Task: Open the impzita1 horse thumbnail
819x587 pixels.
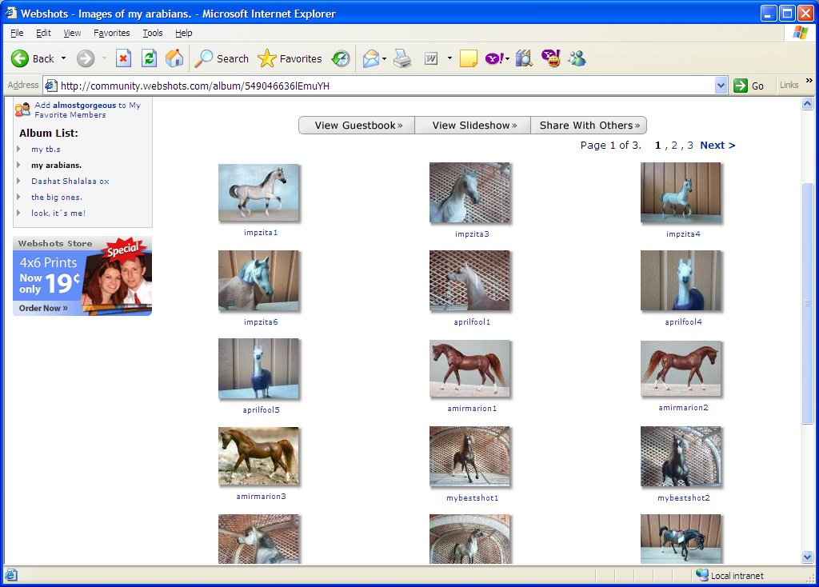Action: point(258,192)
